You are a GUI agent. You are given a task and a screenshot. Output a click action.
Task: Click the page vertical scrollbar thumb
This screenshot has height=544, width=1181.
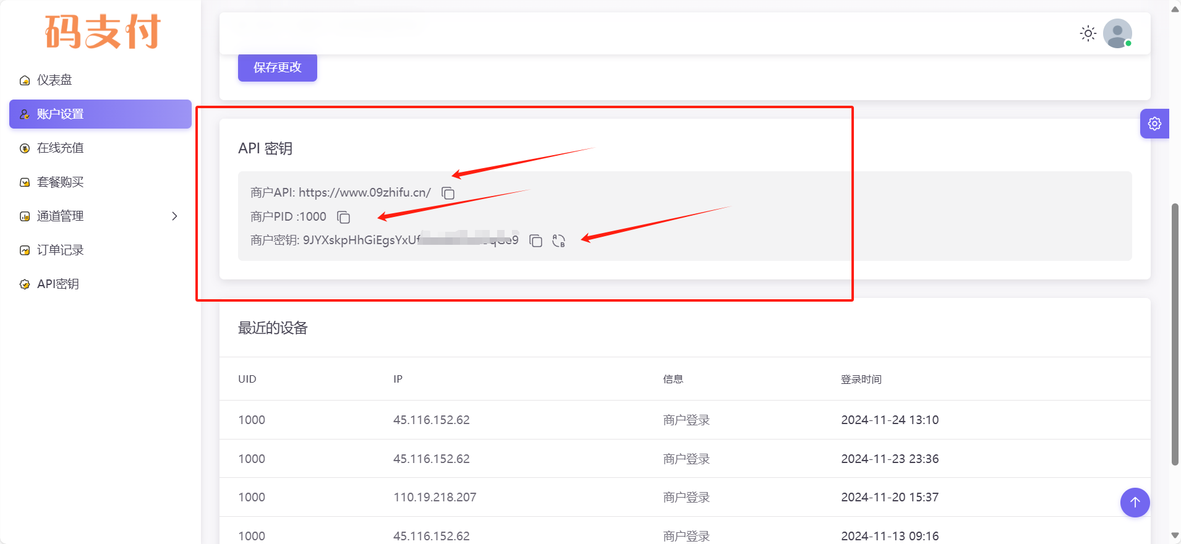coord(1175,334)
